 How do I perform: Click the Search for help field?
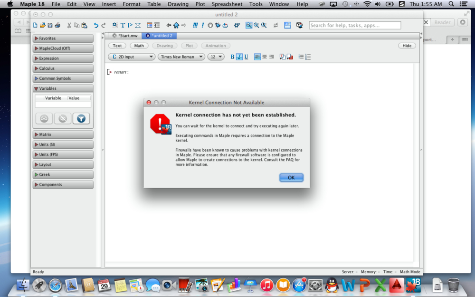355,26
